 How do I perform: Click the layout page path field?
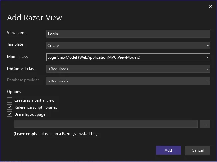[x=105, y=124]
